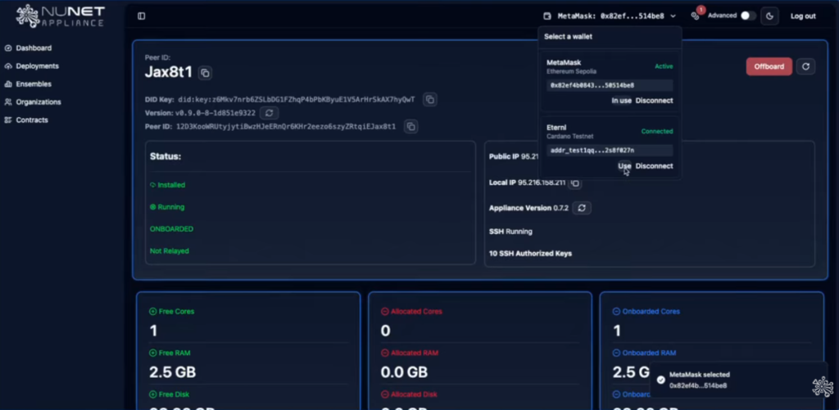Refresh the Appliance Version 0.7.2
The image size is (839, 410).
pyautogui.click(x=582, y=208)
